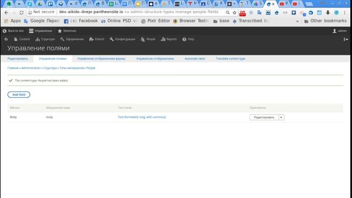Bookmark this page with the star icon
Image resolution: width=352 pixels, height=198 pixels.
click(x=235, y=13)
